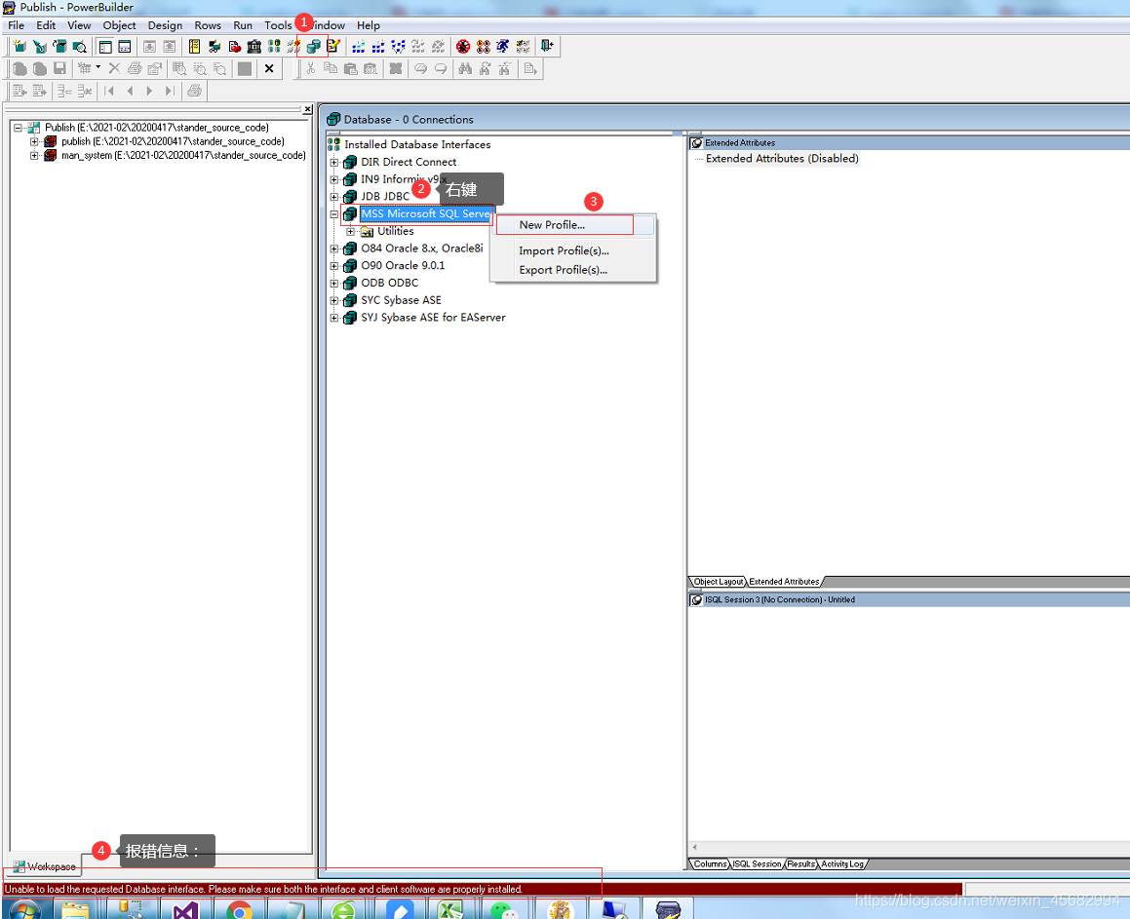Screen dimensions: 1130x919
Task: Open the Tools menu
Action: point(278,25)
